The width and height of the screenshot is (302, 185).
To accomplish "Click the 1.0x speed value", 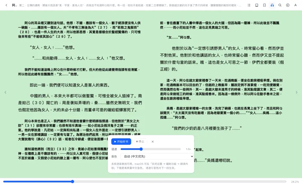I will (188, 149).
